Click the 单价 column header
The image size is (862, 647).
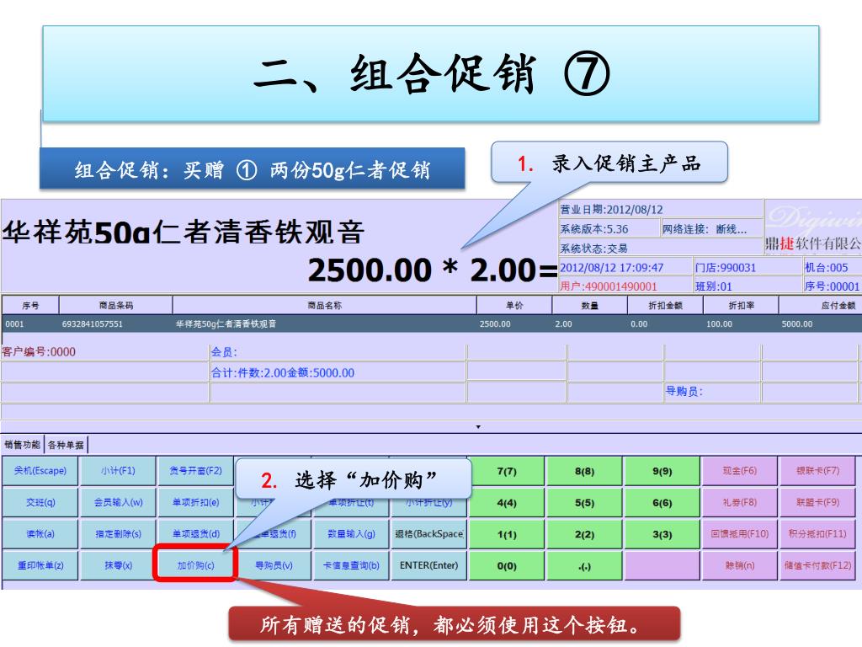coord(514,305)
